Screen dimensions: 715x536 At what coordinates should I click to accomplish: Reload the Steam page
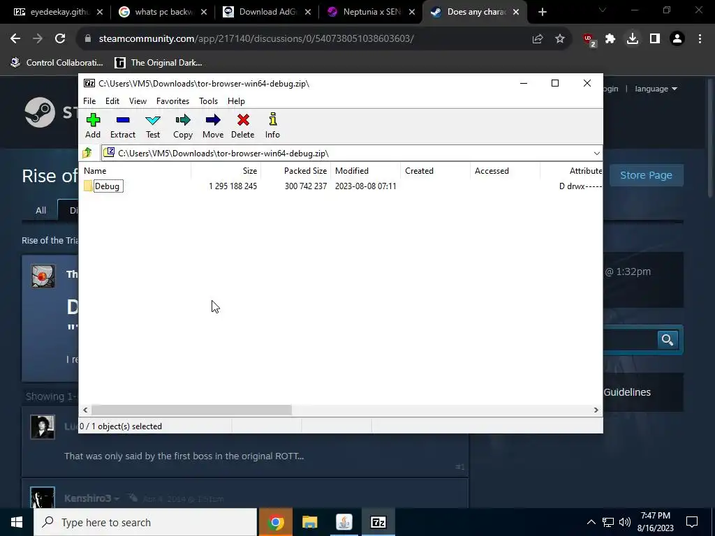click(60, 39)
